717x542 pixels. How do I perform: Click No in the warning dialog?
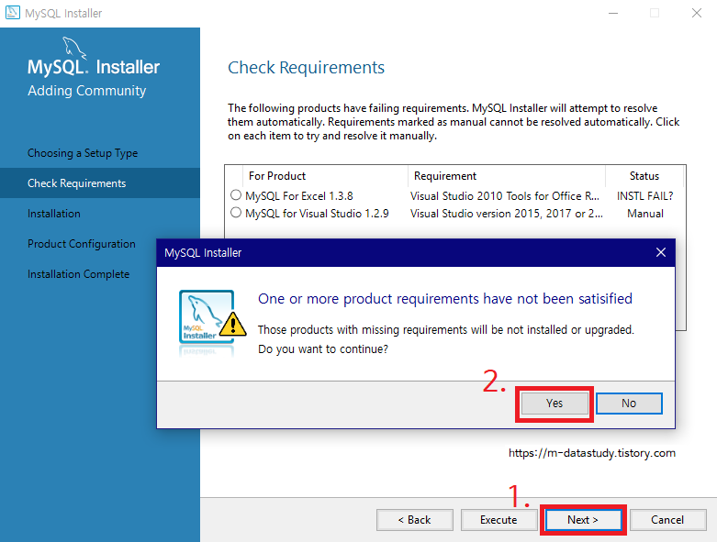point(629,404)
